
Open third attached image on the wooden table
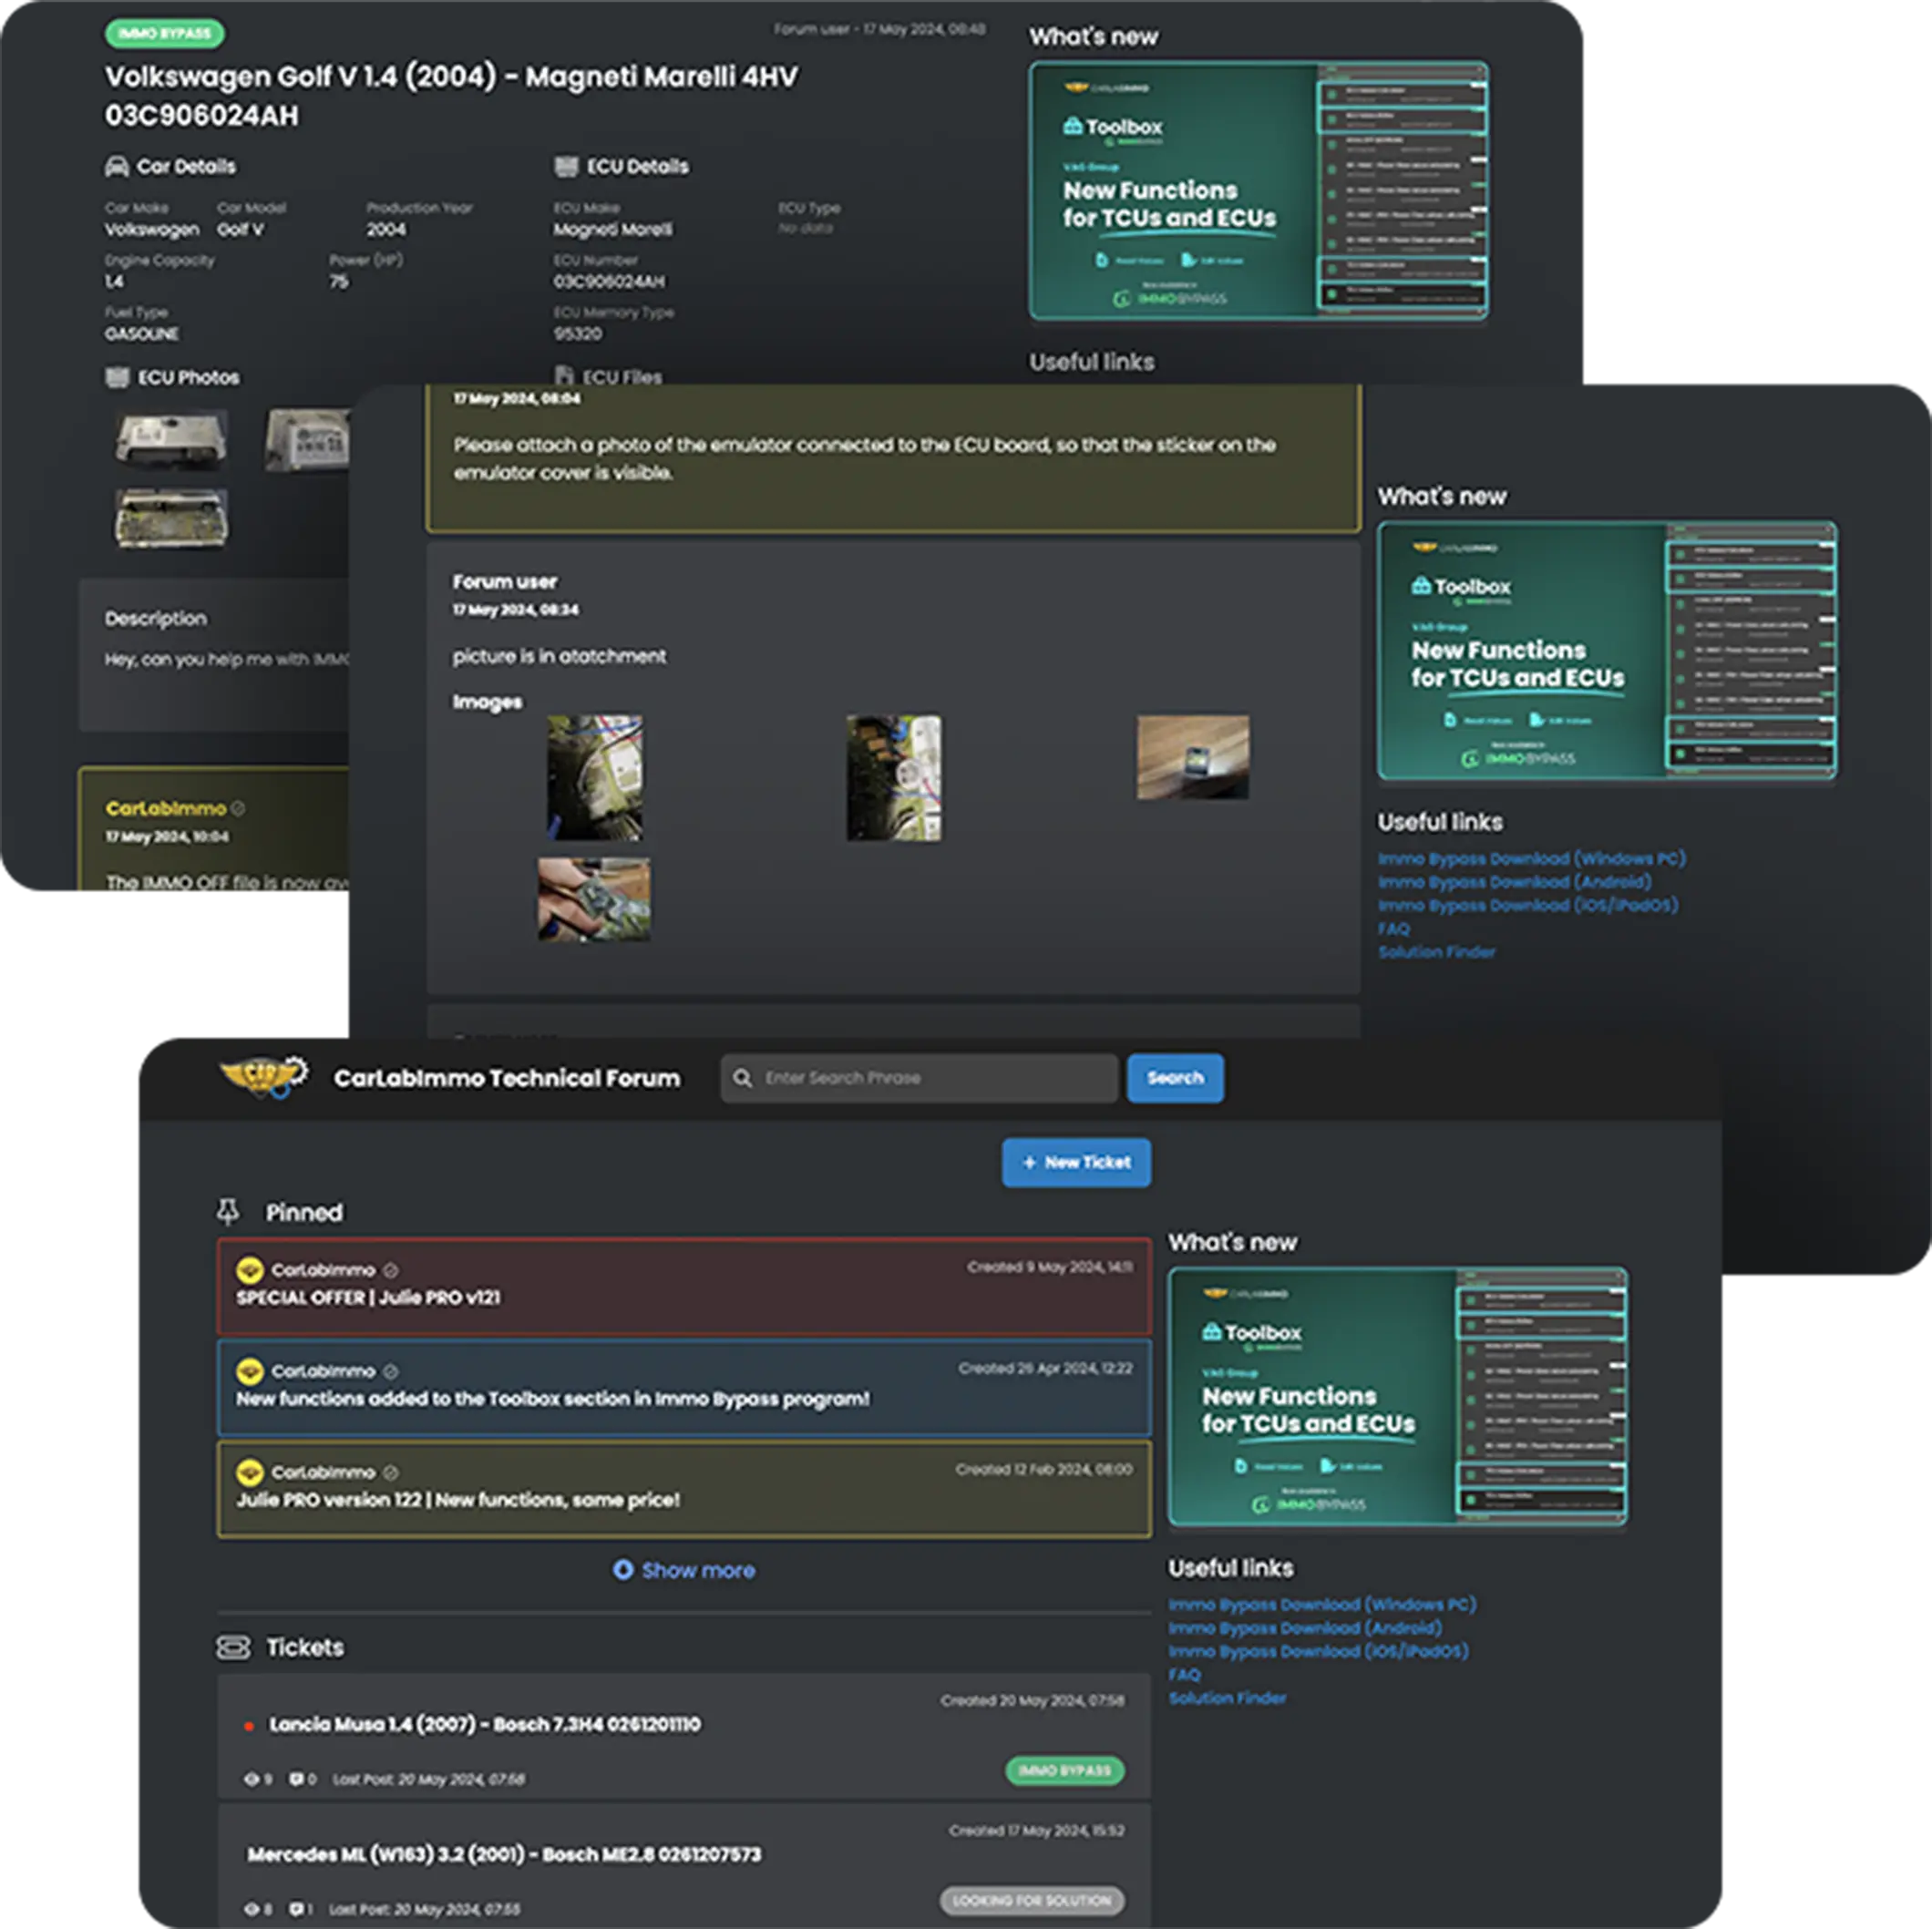pyautogui.click(x=1192, y=756)
